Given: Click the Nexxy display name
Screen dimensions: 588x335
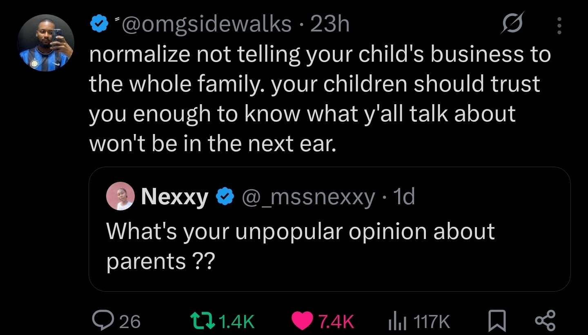Looking at the screenshot, I should click(x=174, y=198).
